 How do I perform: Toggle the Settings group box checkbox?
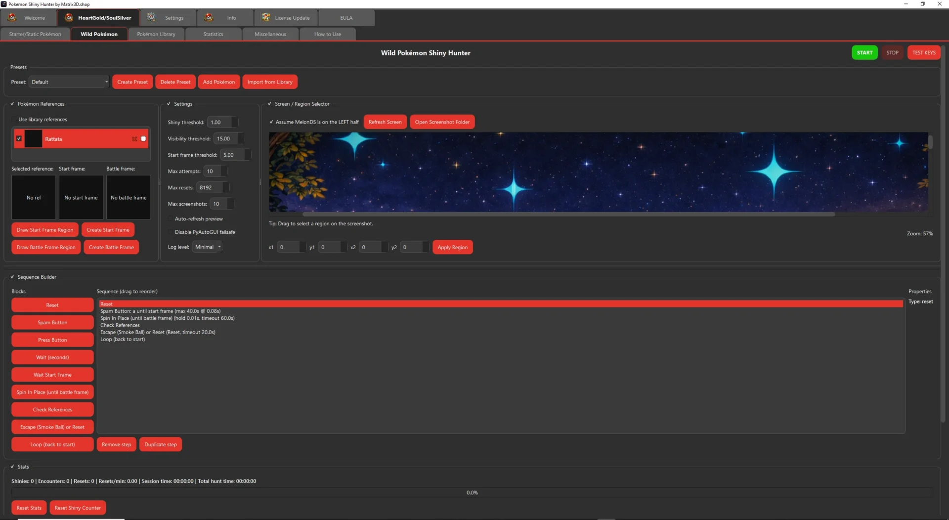(x=169, y=104)
